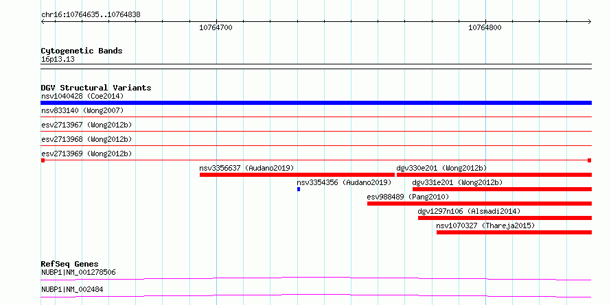
Task: Click the DGV Structural Variants track title
Action: coord(96,88)
